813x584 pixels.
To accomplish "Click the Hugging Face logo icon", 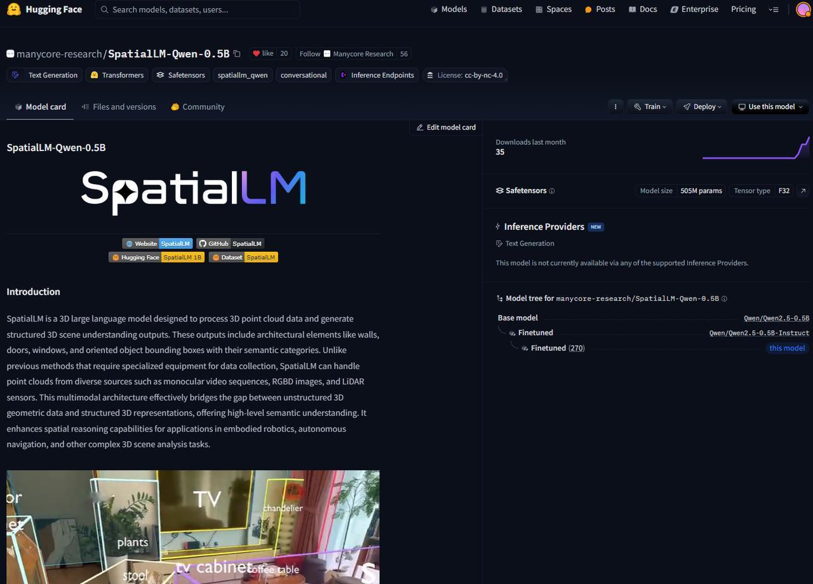I will pos(13,10).
